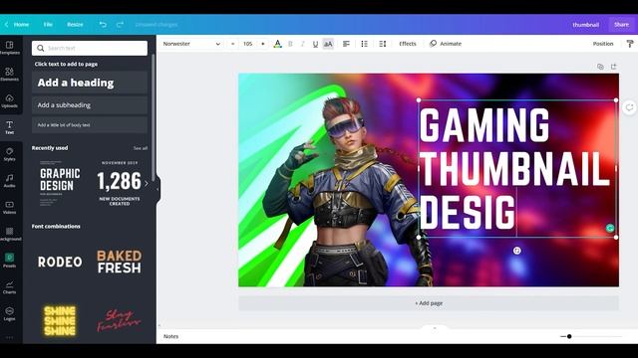638x358 pixels.
Task: Decrease font size with minus button
Action: click(x=232, y=44)
